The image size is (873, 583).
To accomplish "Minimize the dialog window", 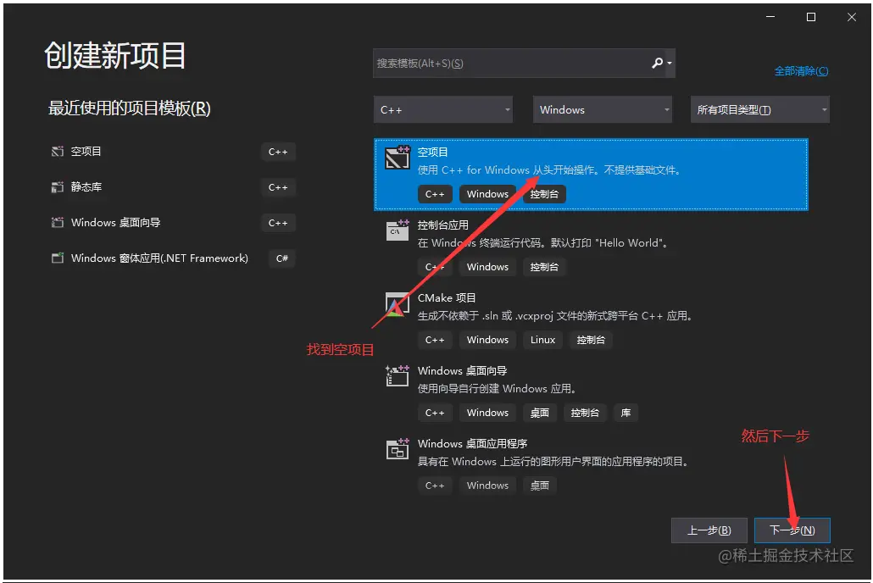I will [x=770, y=17].
